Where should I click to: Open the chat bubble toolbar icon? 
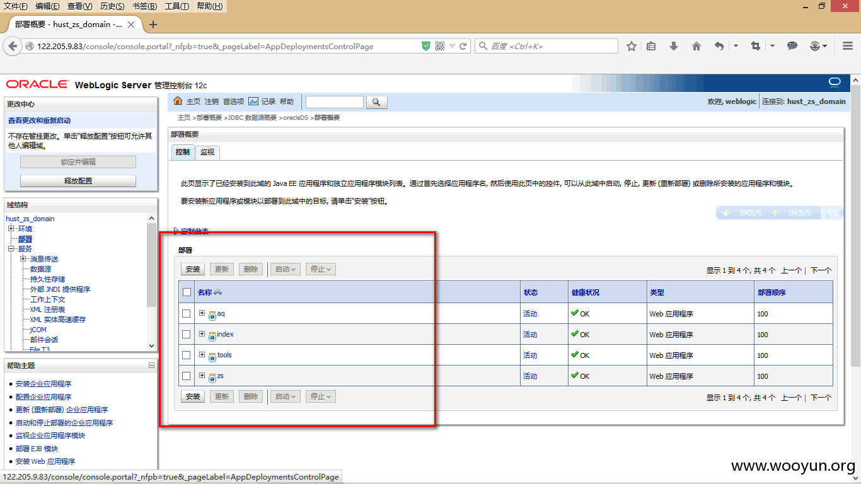pyautogui.click(x=793, y=46)
